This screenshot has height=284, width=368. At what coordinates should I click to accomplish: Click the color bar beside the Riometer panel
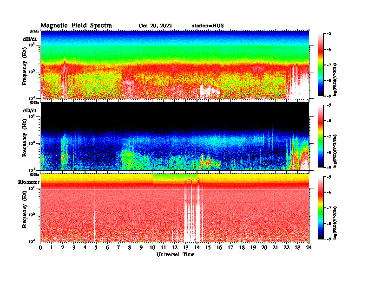pos(321,208)
